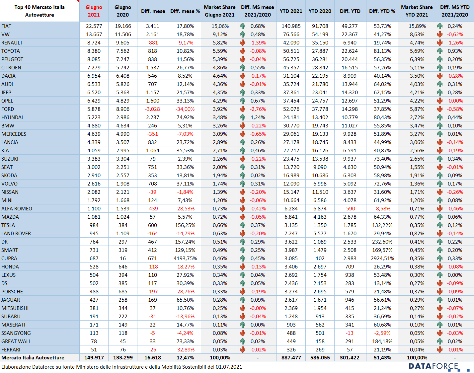Click the red down arrow in VW's YTD share column
The width and height of the screenshot is (474, 373).
tap(440, 34)
